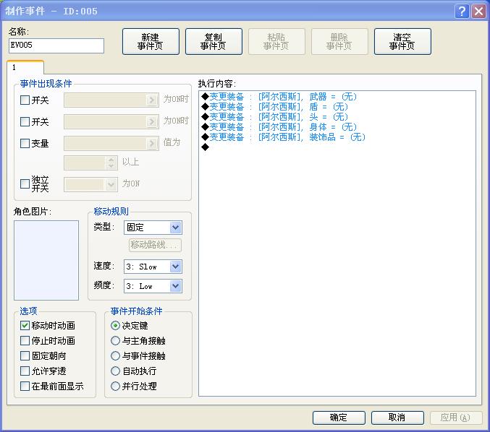490x432 pixels.
Task: Click 复制事件页 button
Action: click(214, 41)
